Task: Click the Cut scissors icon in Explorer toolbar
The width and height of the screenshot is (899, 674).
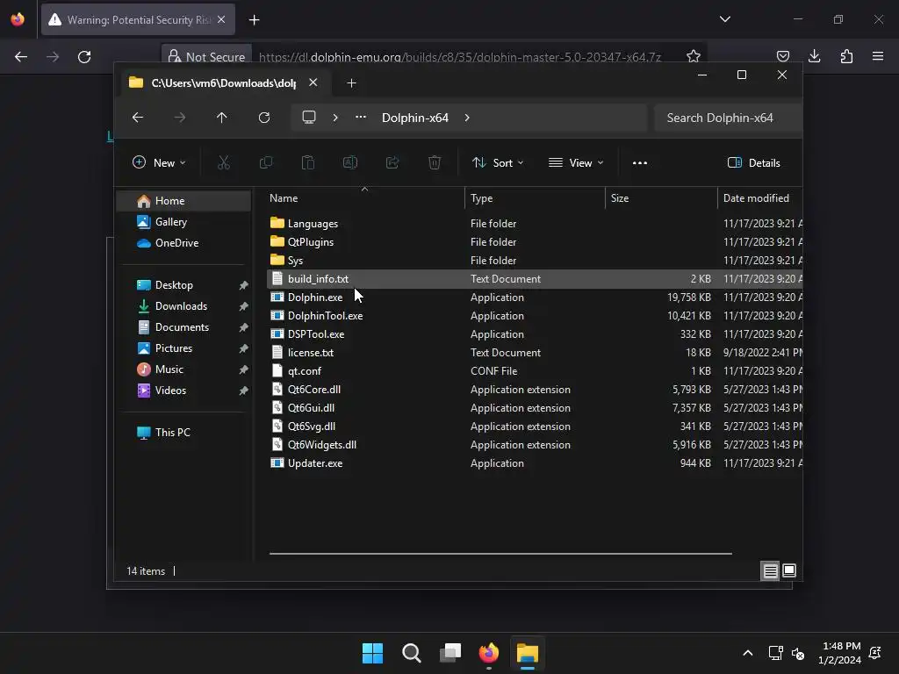Action: [x=224, y=162]
